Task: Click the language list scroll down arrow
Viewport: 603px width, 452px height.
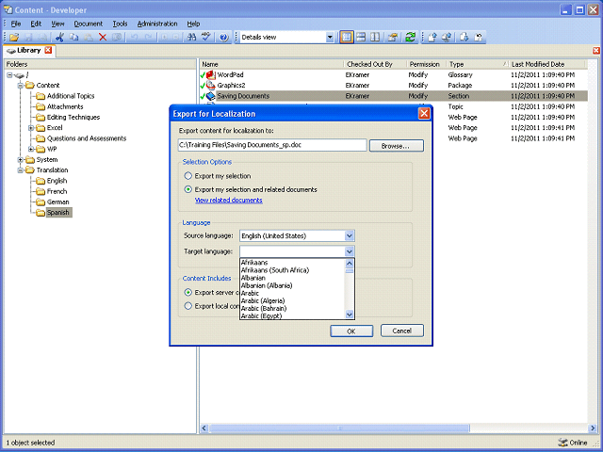Action: click(x=350, y=315)
